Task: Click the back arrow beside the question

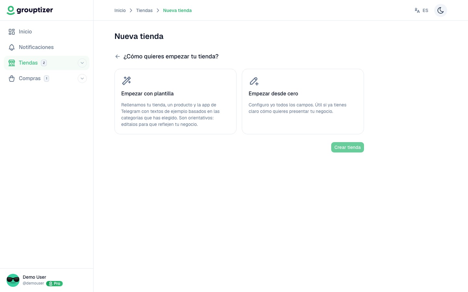Action: pos(118,56)
